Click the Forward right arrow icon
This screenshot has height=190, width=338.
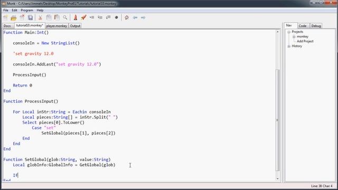(143, 17)
